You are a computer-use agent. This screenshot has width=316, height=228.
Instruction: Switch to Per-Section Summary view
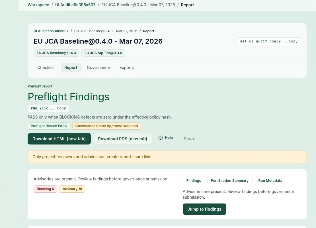229,180
